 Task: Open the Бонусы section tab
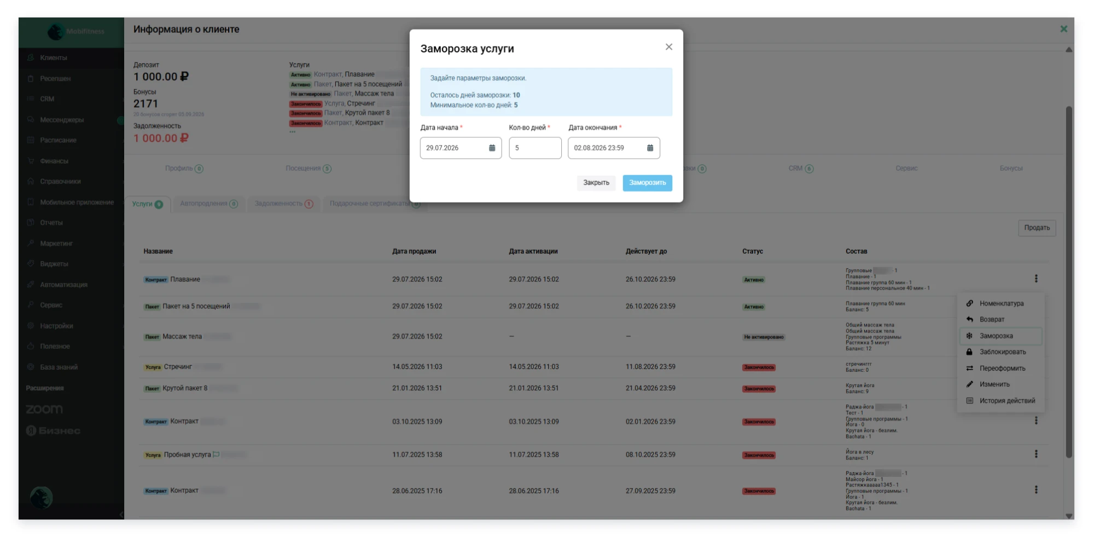pyautogui.click(x=1011, y=168)
